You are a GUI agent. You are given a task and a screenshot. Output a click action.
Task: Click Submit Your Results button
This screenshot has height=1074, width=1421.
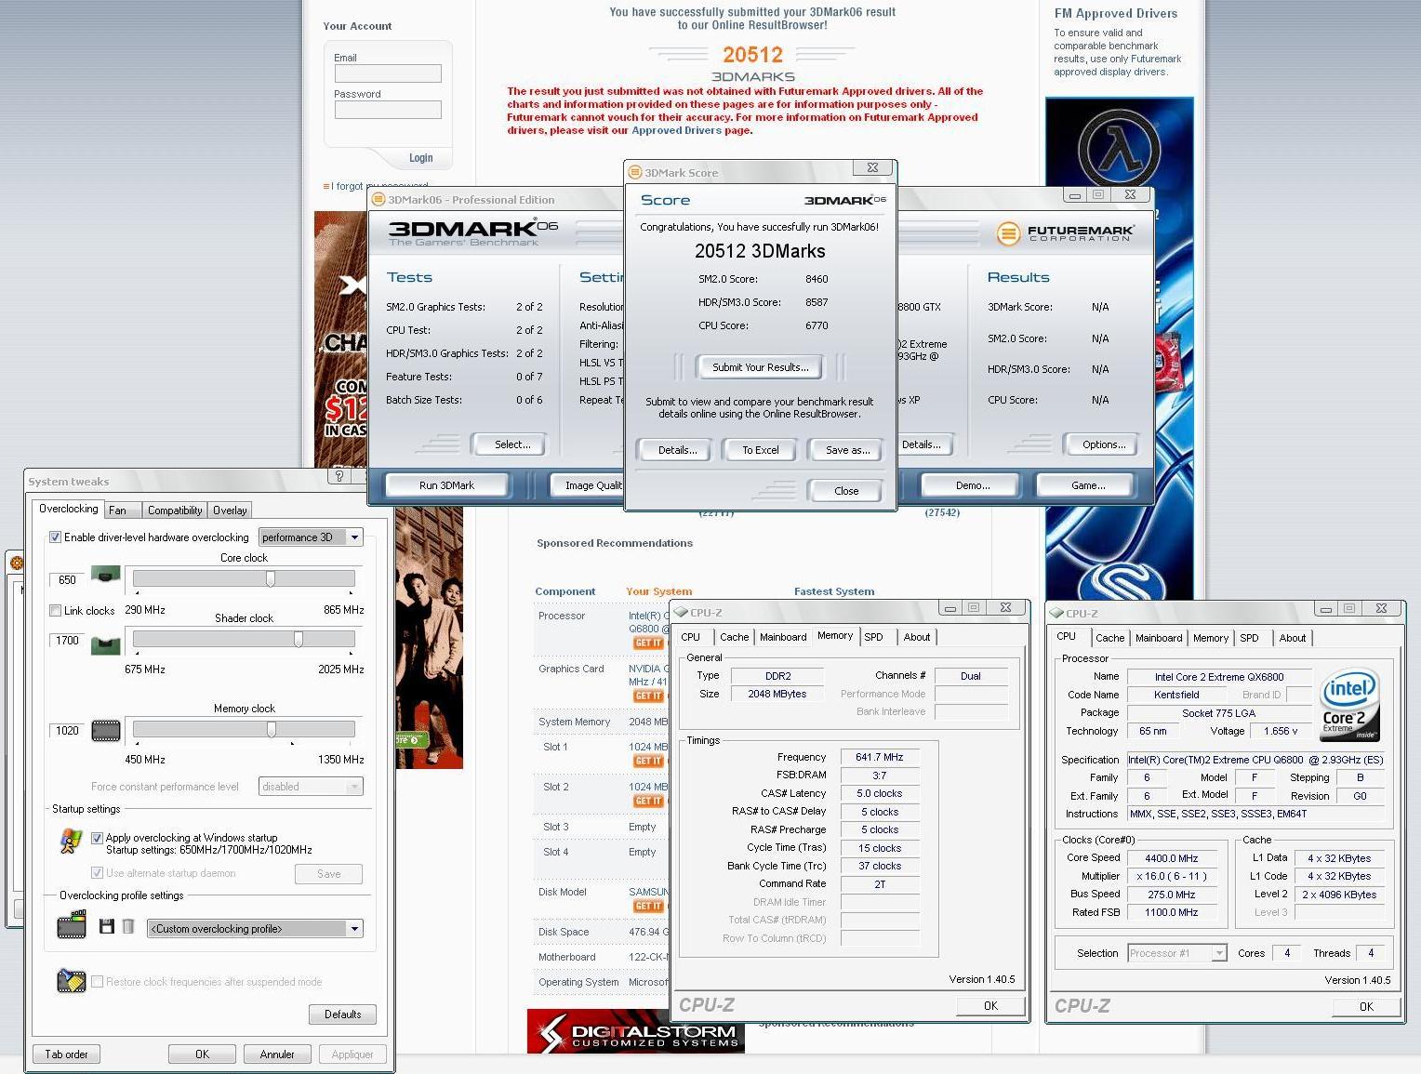coord(760,367)
